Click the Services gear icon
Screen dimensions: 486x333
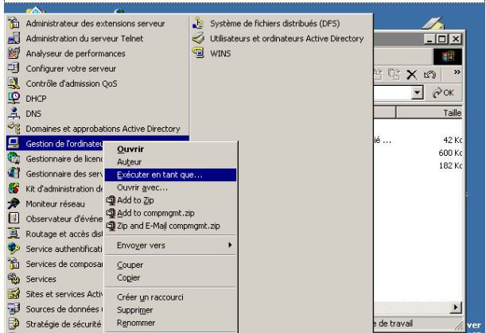(13, 279)
